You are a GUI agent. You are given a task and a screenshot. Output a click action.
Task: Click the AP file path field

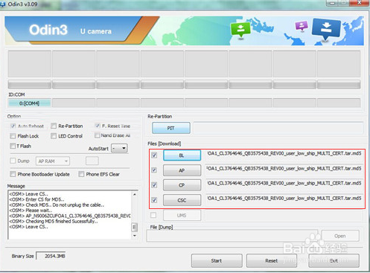click(x=284, y=170)
